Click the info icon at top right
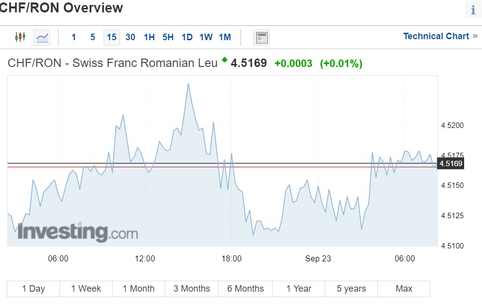This screenshot has width=482, height=305. coord(473,10)
